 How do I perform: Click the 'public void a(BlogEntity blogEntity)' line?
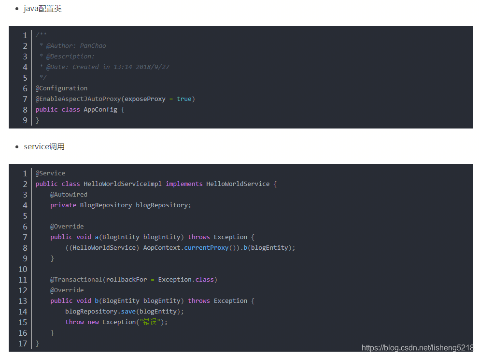point(152,237)
